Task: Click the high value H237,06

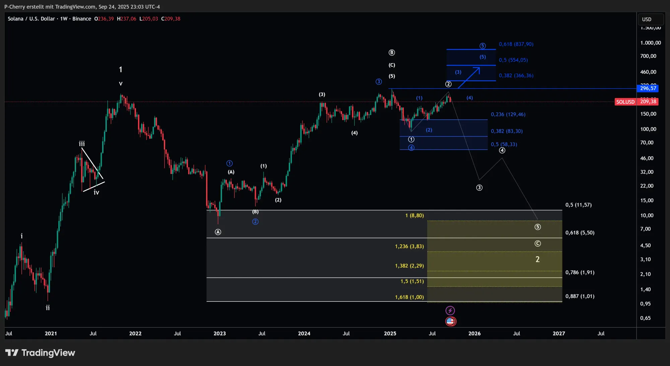Action: pyautogui.click(x=127, y=19)
